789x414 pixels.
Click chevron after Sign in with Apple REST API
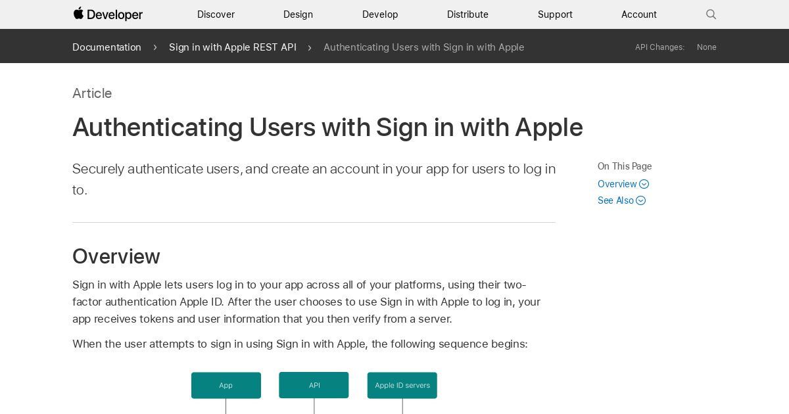click(x=310, y=47)
